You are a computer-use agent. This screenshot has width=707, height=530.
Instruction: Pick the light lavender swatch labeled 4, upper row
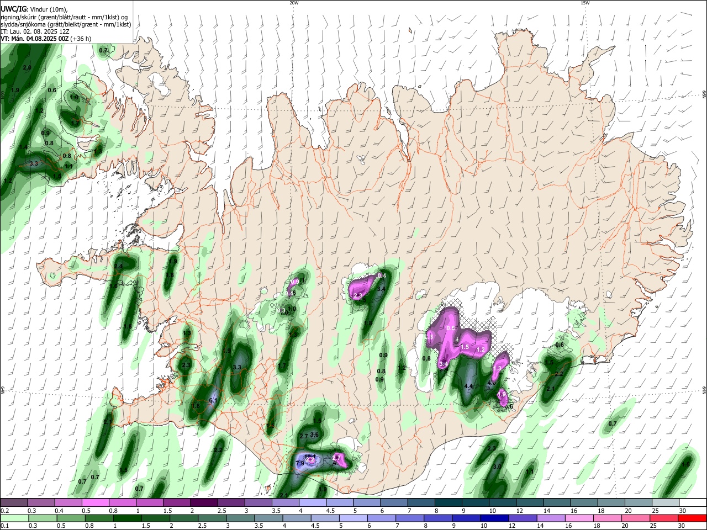pyautogui.click(x=312, y=503)
